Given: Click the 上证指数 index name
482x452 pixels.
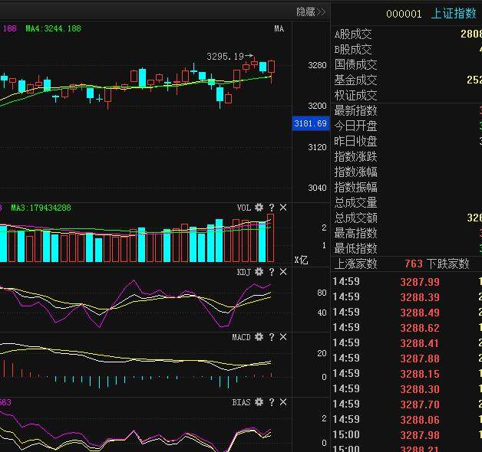Looking at the screenshot, I should point(454,14).
